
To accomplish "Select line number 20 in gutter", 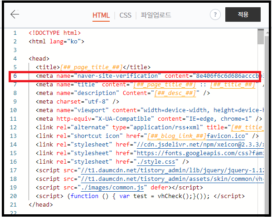I will [x=13, y=196].
